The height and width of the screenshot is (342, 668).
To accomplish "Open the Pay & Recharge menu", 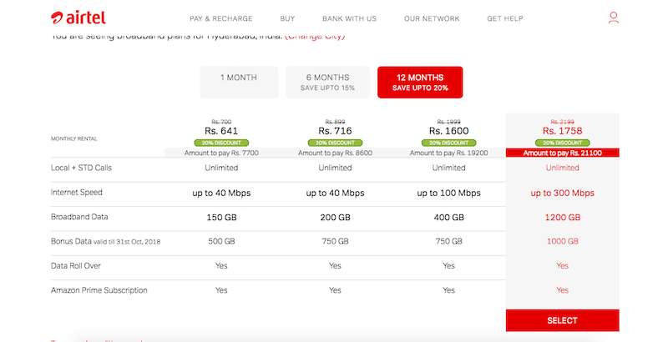I will (221, 18).
